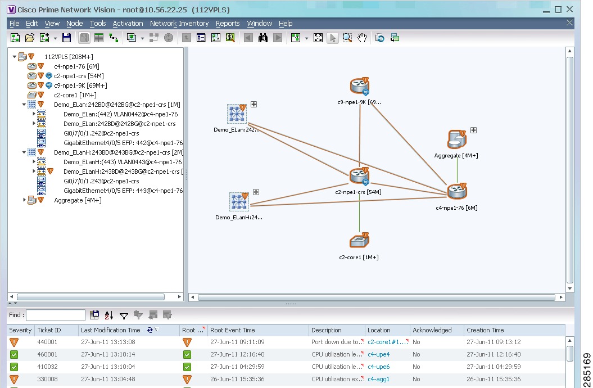Open the Network Inventory menu

click(x=179, y=24)
